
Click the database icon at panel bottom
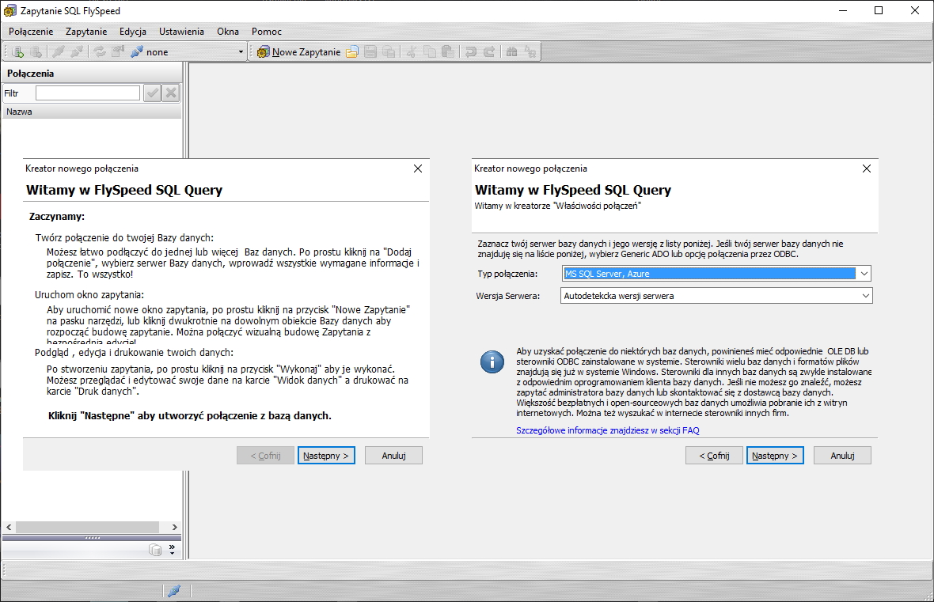155,550
